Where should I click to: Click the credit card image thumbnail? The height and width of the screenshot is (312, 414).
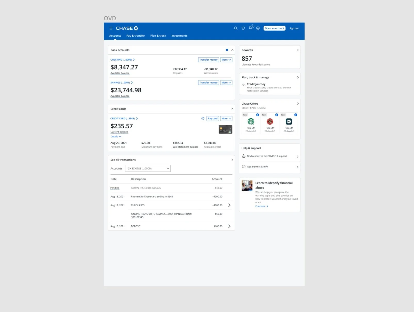point(225,129)
